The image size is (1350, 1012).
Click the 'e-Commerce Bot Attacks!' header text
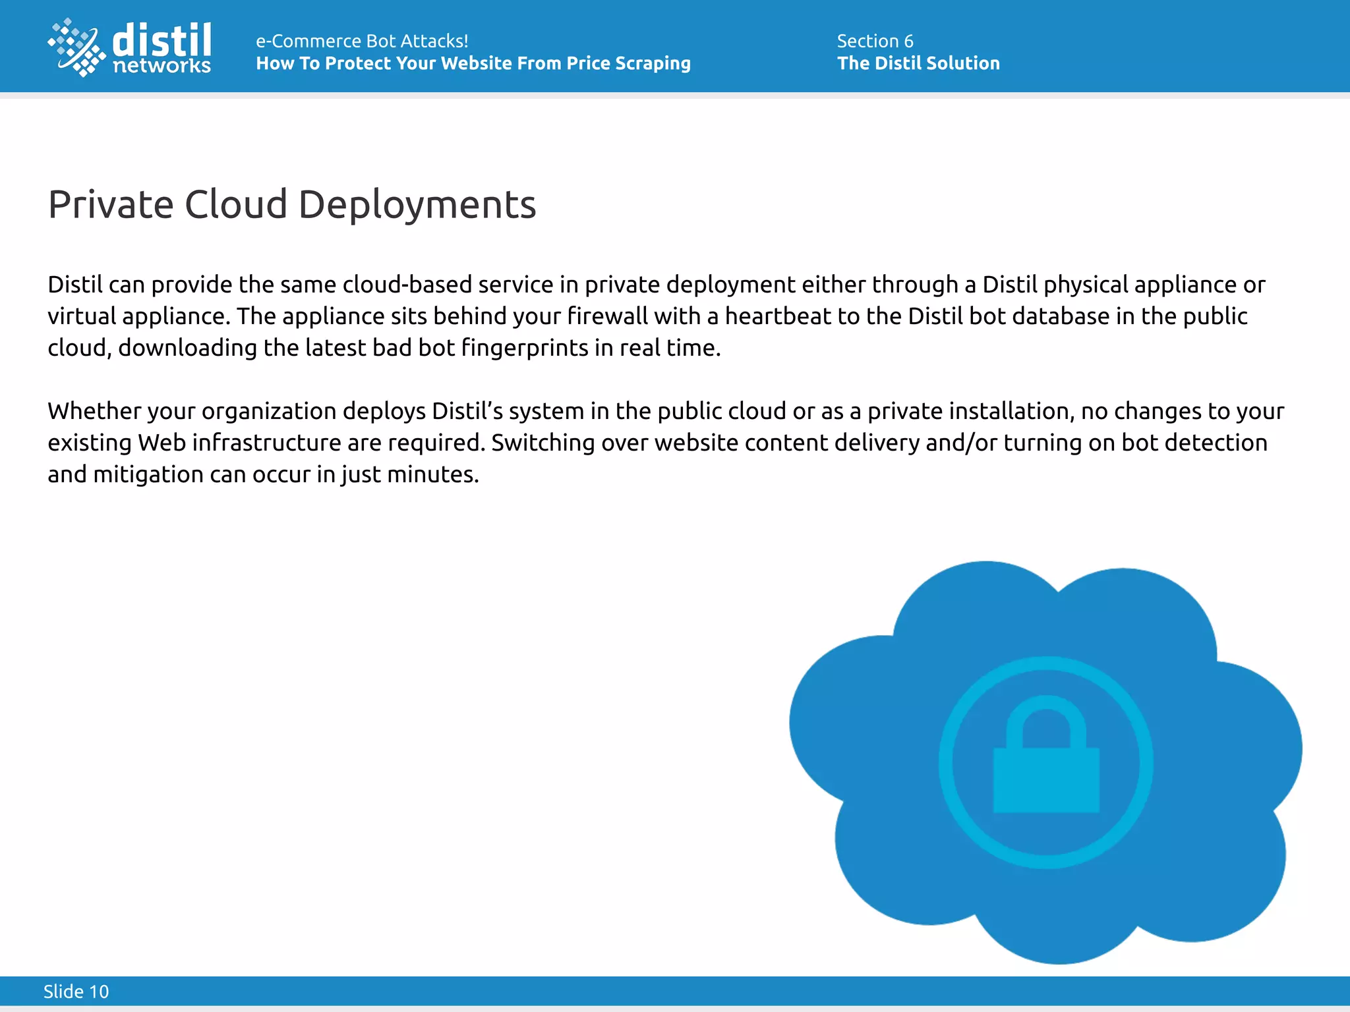(362, 41)
